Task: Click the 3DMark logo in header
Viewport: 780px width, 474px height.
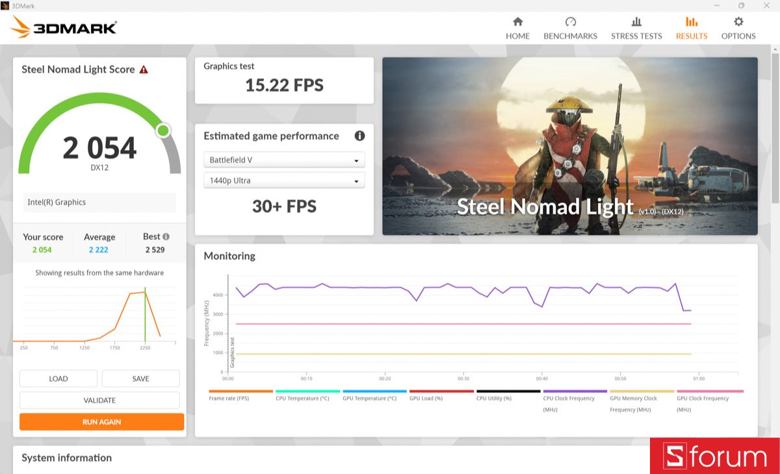Action: pyautogui.click(x=64, y=27)
